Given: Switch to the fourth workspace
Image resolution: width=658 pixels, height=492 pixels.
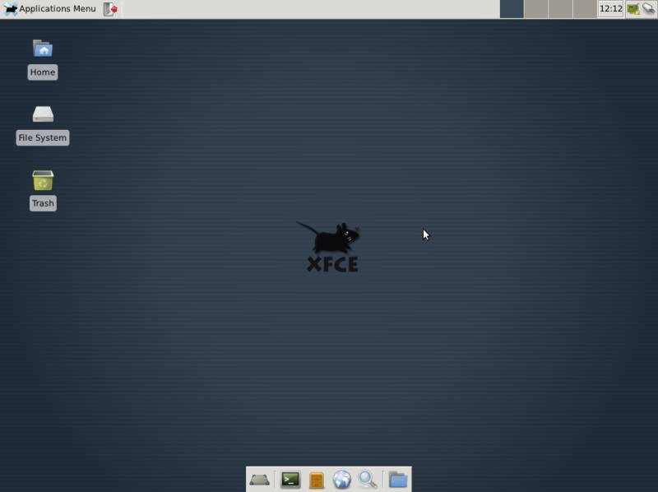Looking at the screenshot, I should click(584, 9).
